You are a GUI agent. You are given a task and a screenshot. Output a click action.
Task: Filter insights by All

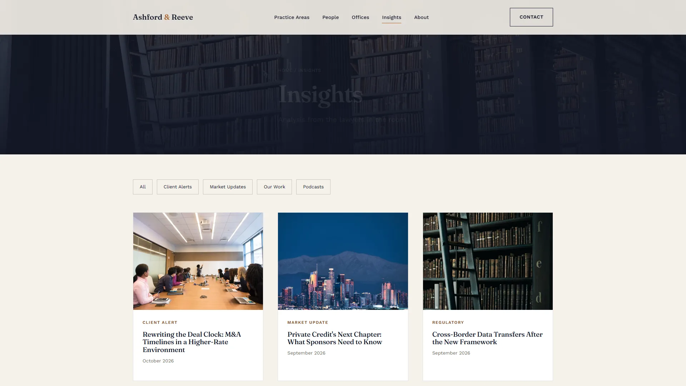(x=143, y=187)
